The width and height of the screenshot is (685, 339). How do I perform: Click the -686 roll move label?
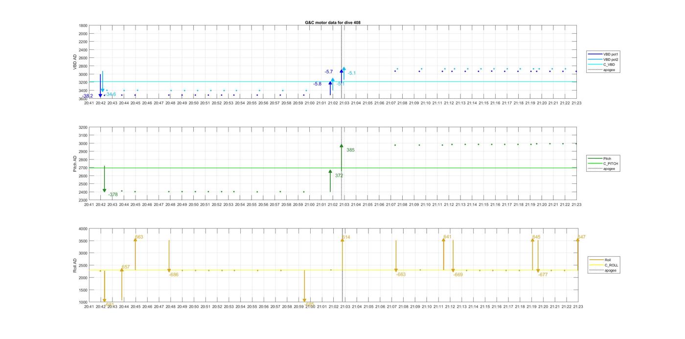pos(174,275)
